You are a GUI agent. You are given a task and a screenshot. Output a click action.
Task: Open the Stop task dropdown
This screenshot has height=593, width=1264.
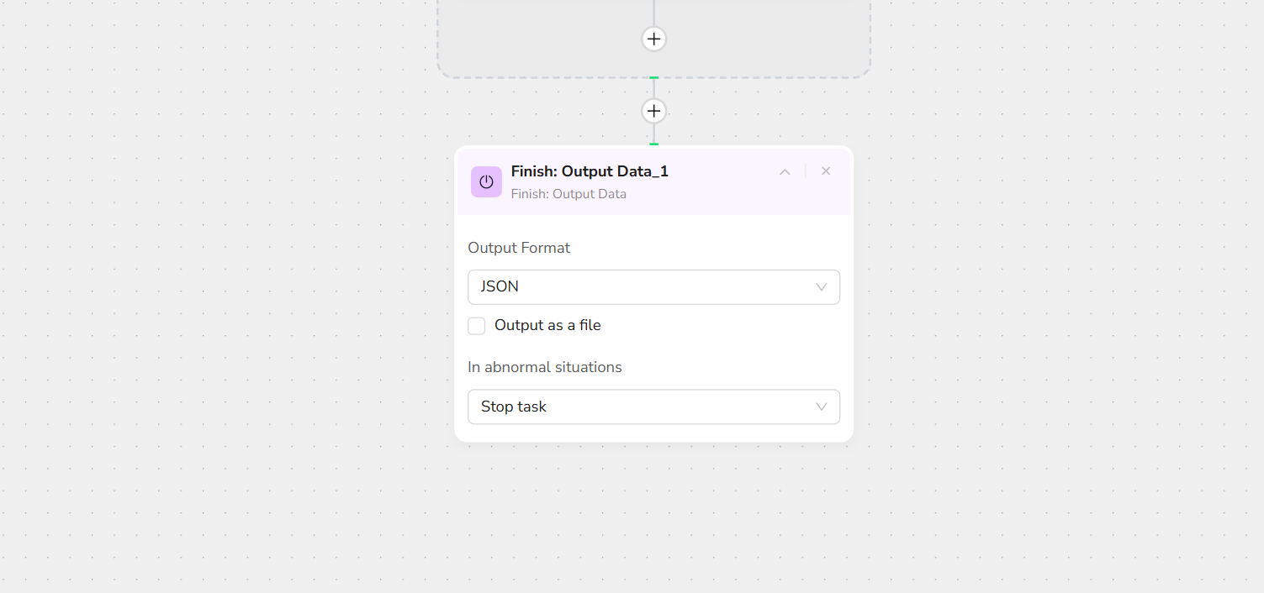point(639,407)
